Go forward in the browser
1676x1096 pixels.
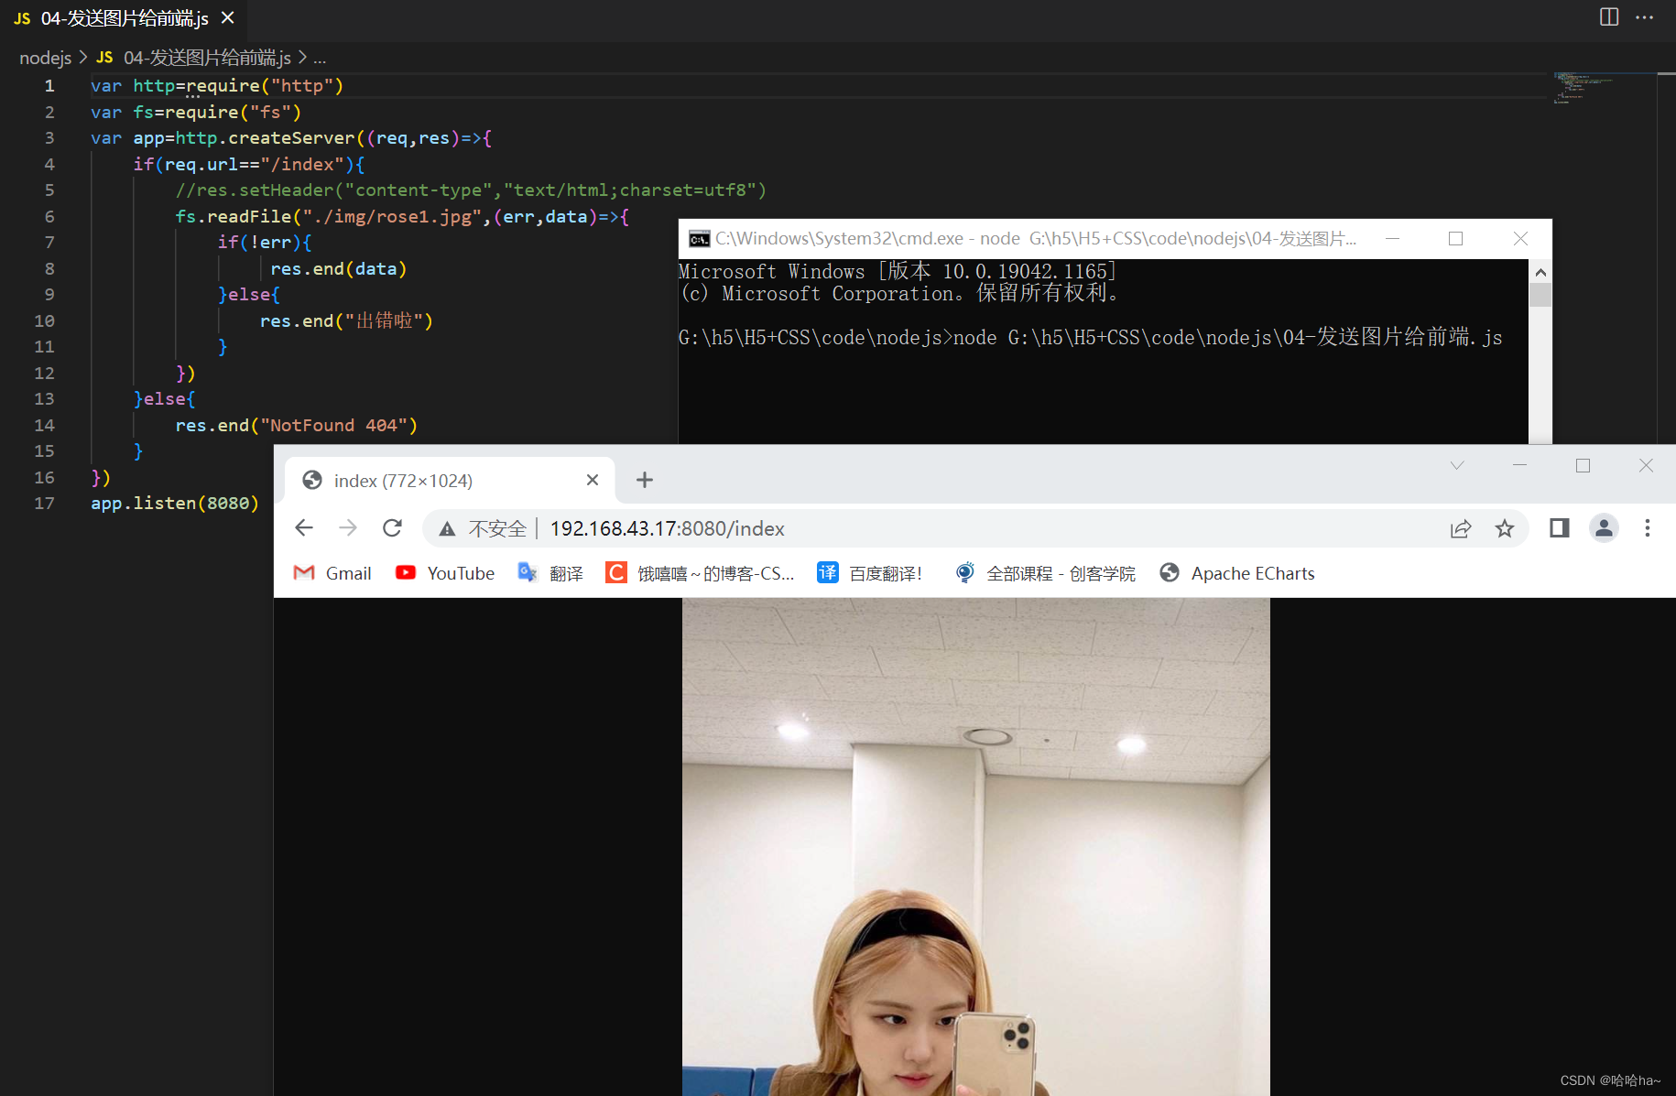click(348, 528)
